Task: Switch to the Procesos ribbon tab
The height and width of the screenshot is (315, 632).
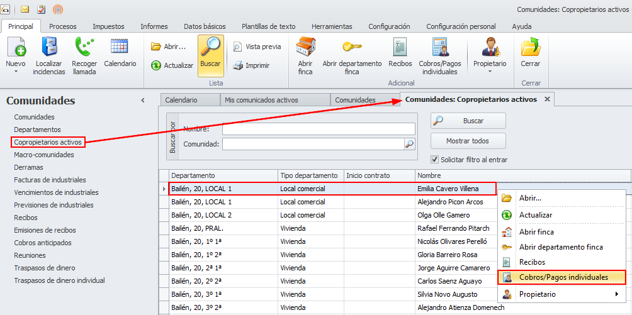Action: click(63, 26)
